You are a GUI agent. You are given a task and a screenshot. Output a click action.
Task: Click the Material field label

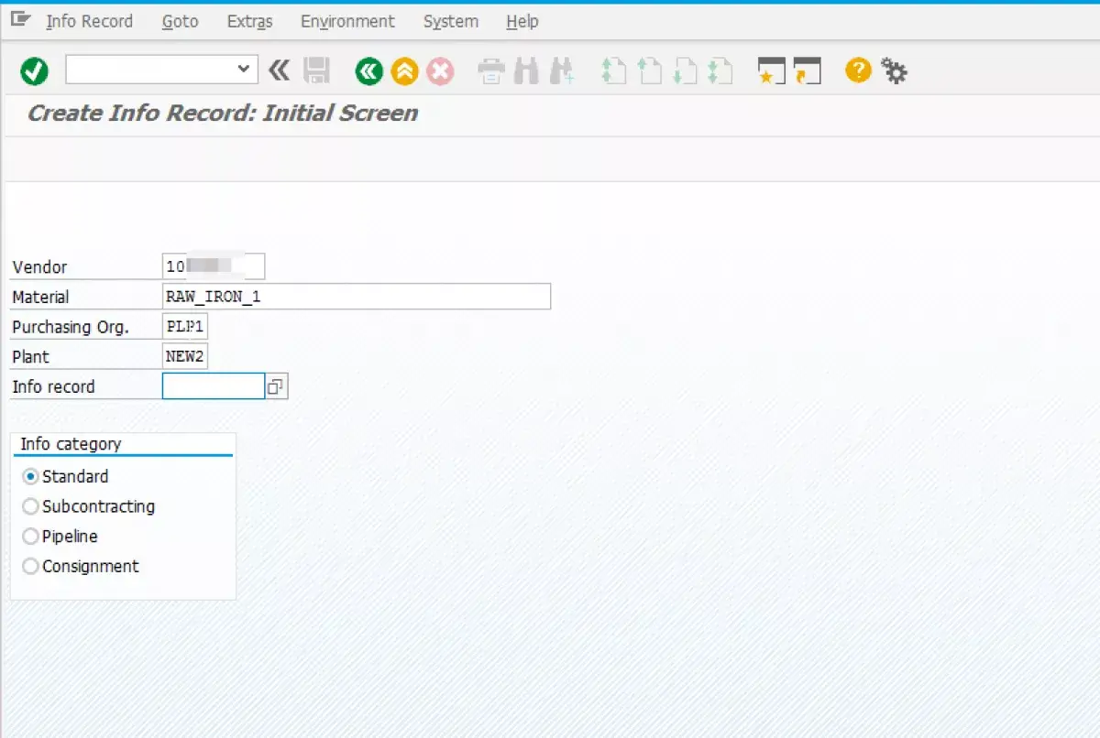(40, 298)
